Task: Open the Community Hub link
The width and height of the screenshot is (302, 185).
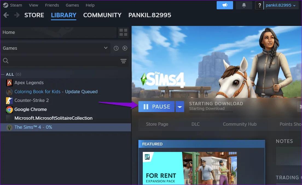Action: (239, 124)
